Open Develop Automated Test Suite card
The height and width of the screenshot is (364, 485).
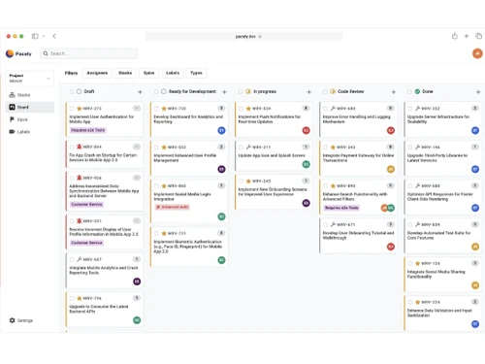coord(443,236)
